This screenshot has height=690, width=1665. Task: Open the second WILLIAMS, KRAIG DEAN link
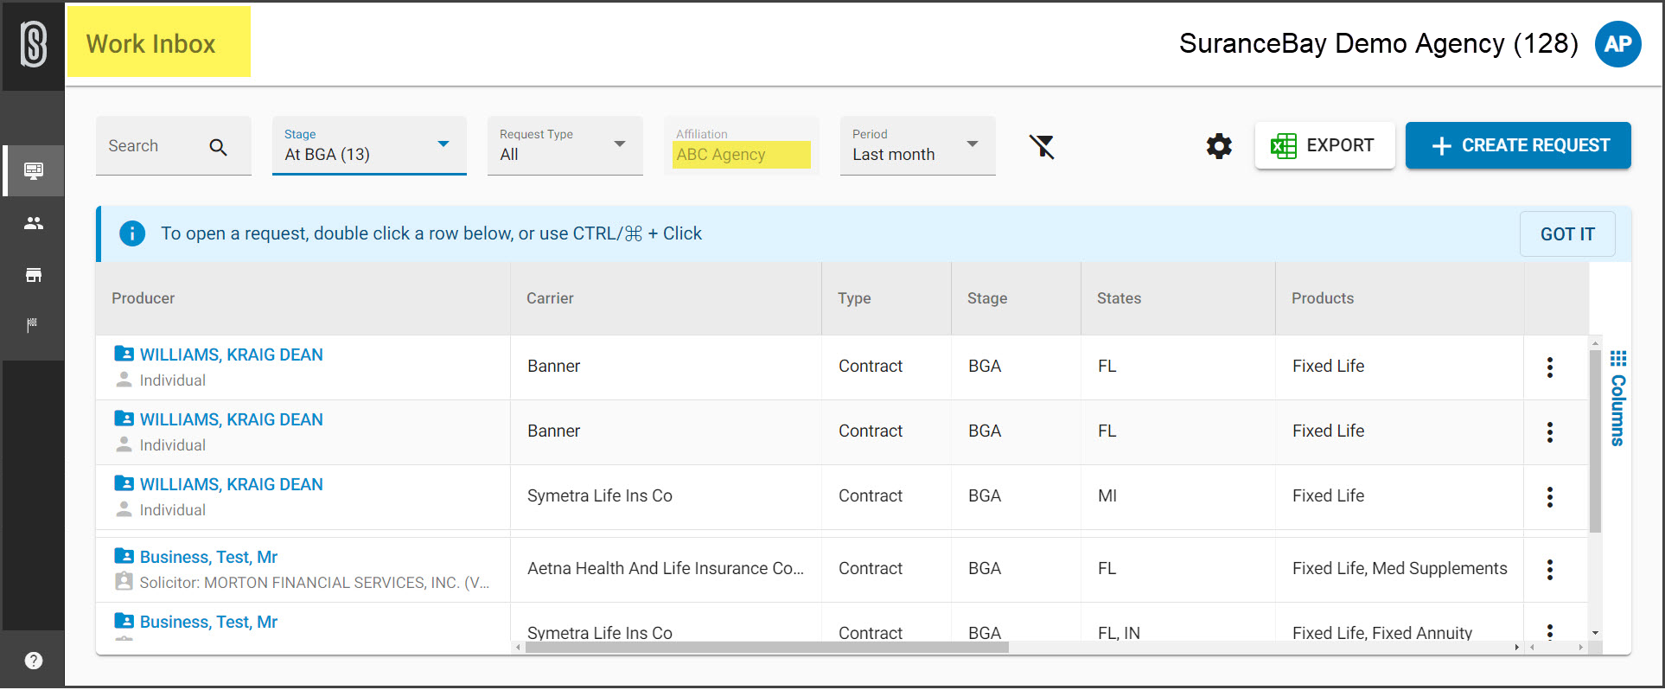click(x=232, y=419)
